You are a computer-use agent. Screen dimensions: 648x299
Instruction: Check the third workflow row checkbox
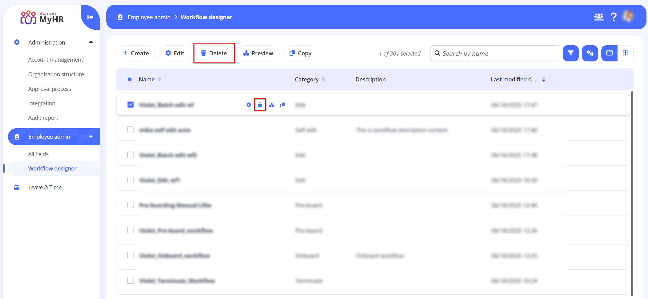(x=130, y=155)
